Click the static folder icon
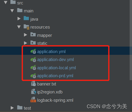This screenshot has width=132, height=112. [x=33, y=42]
